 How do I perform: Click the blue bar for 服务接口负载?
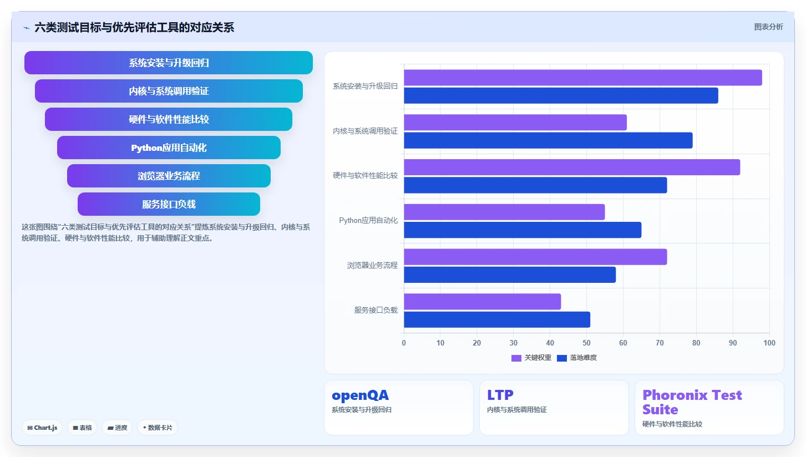[x=497, y=319]
